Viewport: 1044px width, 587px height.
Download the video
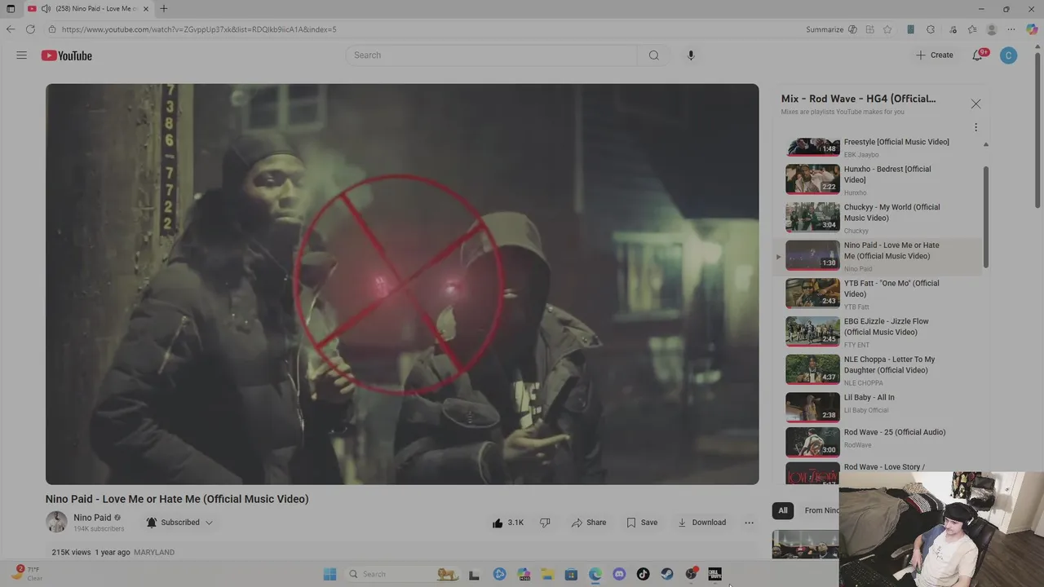click(701, 523)
